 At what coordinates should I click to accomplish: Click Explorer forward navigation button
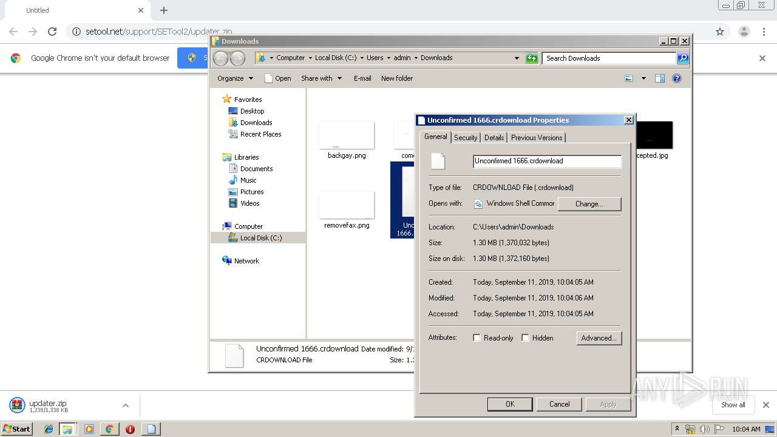[237, 58]
